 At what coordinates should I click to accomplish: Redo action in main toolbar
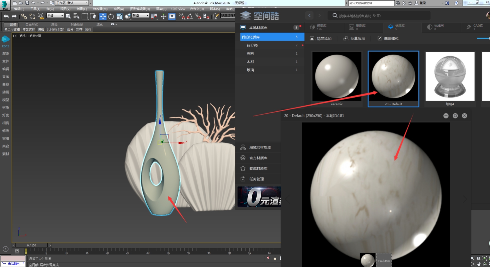(x=14, y=16)
